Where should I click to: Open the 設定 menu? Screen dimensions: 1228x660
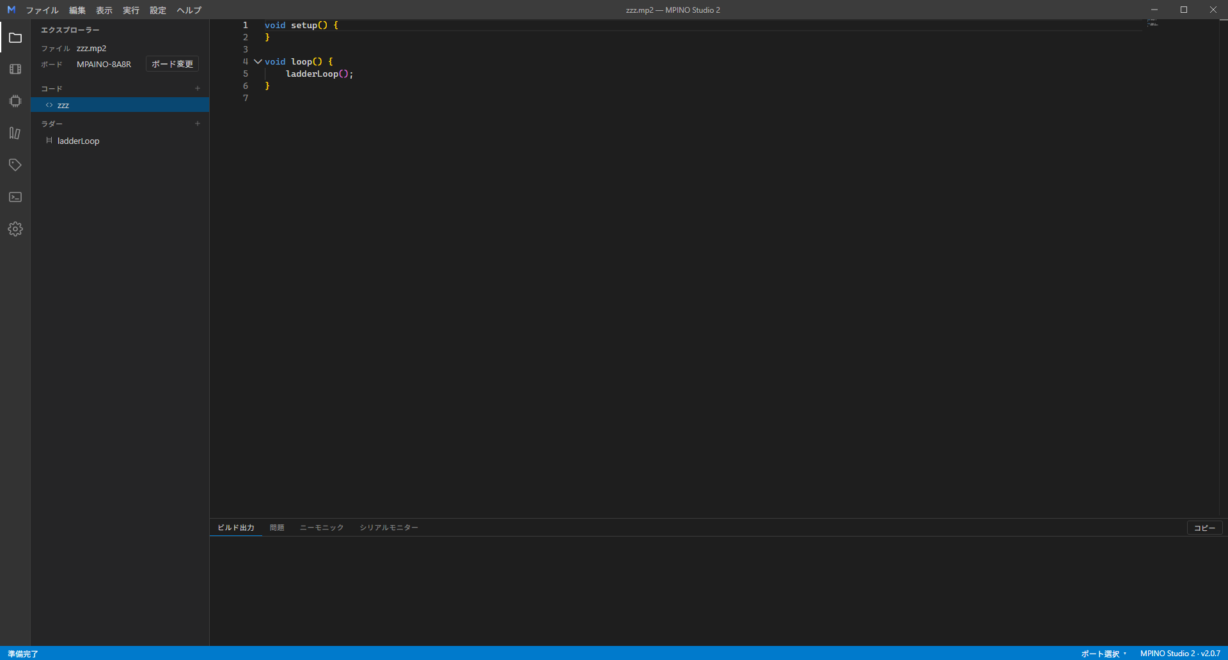(x=158, y=10)
